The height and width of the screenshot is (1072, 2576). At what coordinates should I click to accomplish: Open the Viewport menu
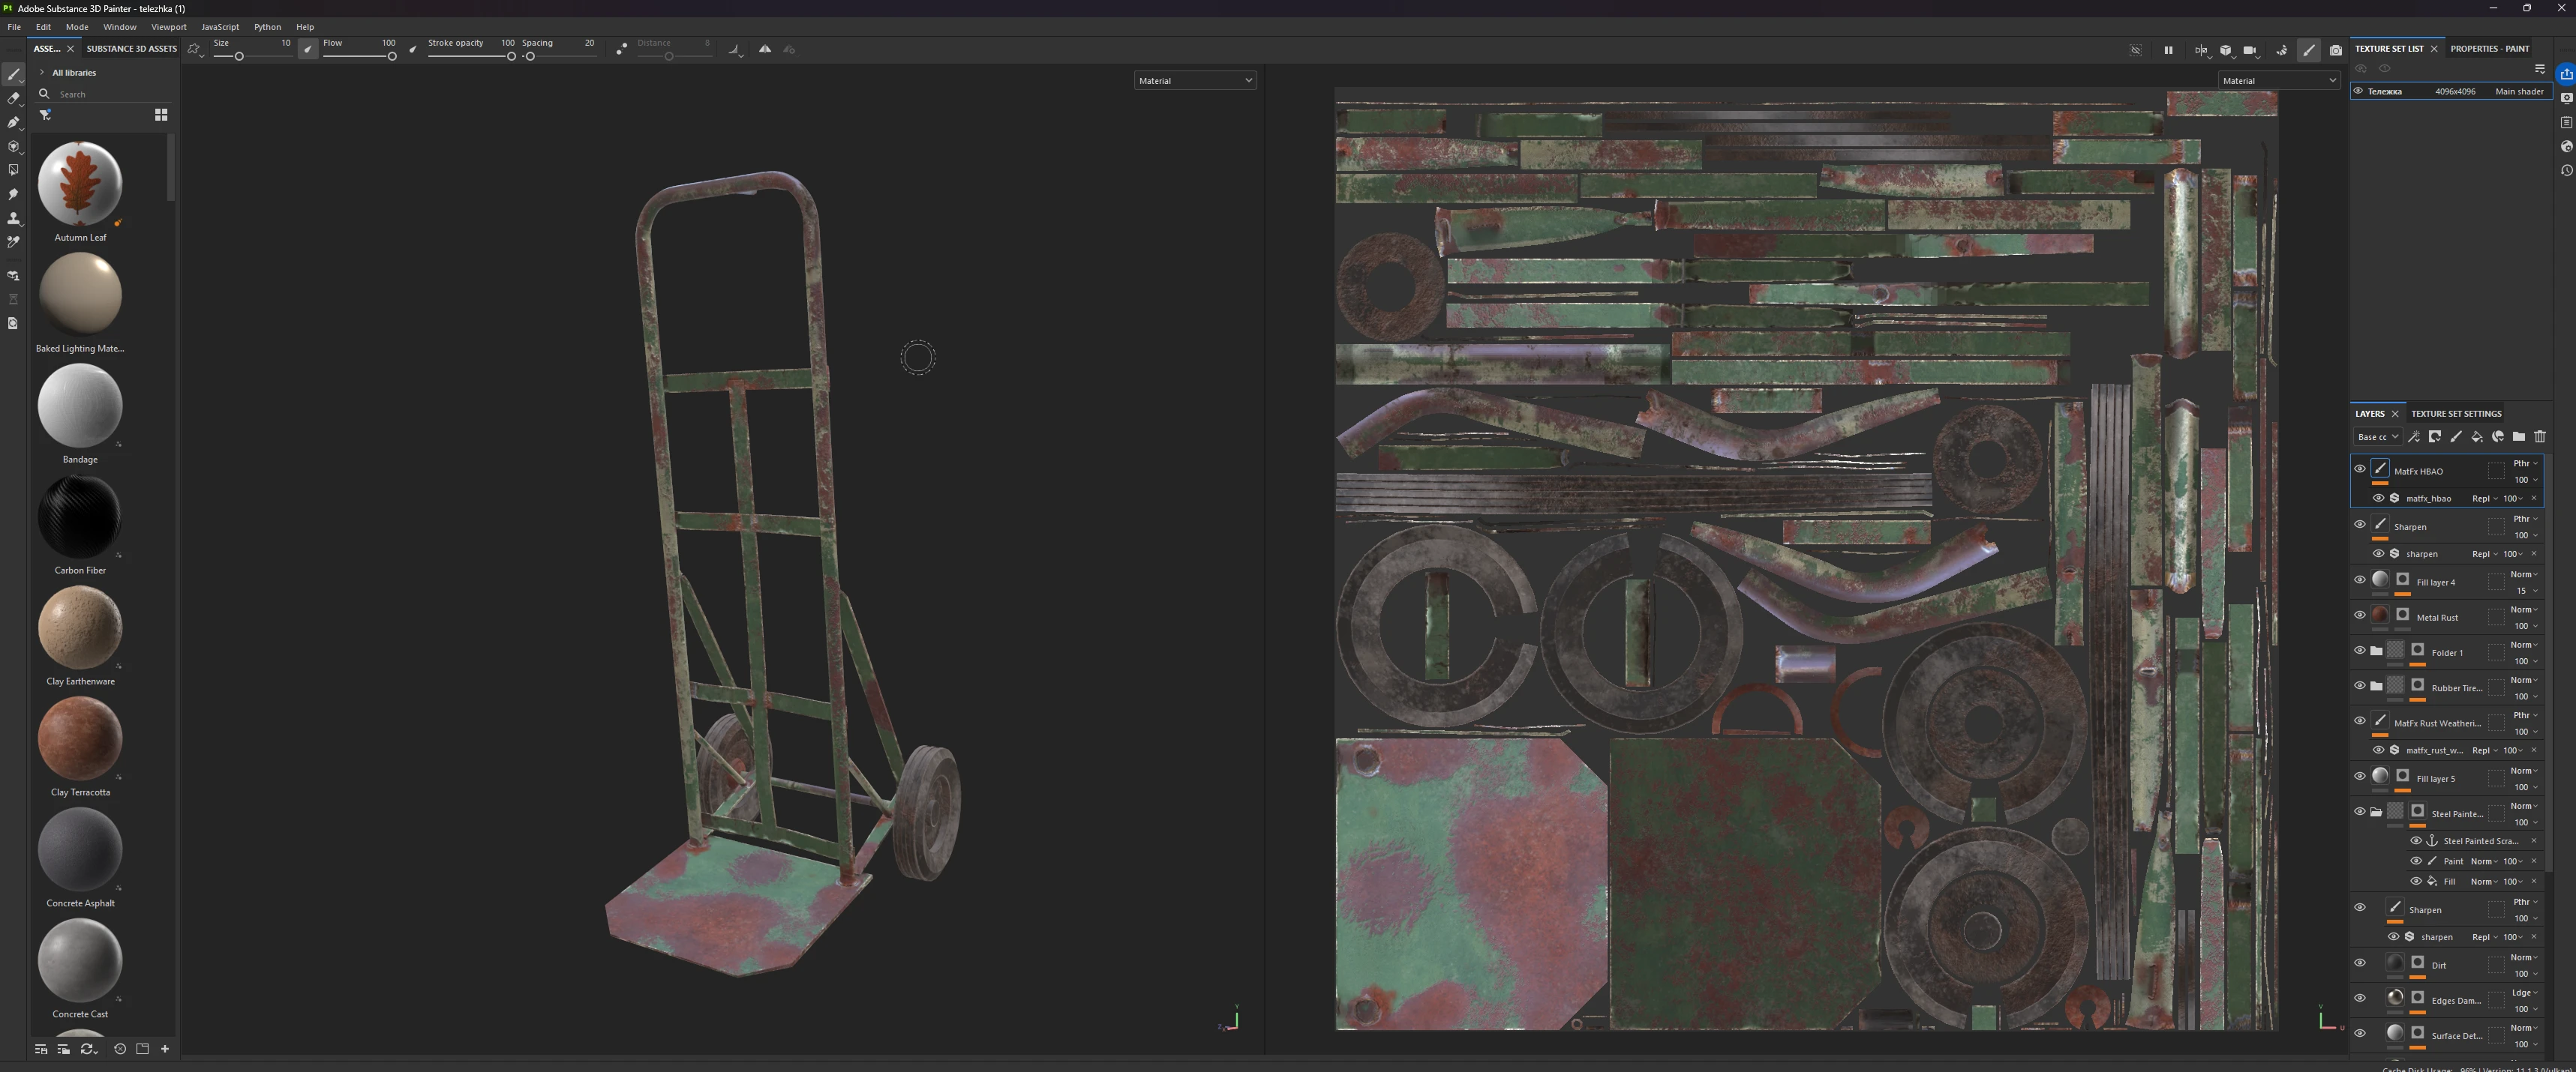click(x=168, y=27)
